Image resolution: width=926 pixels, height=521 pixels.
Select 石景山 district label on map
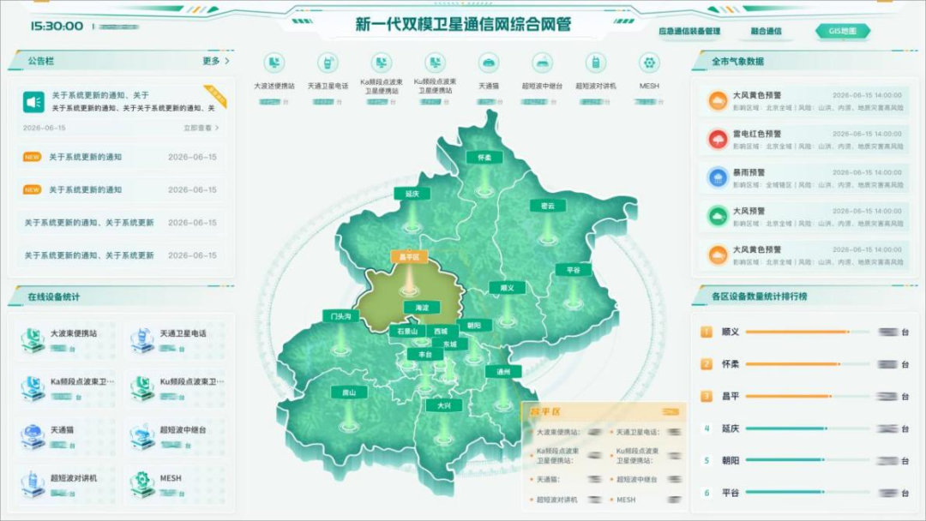point(407,332)
